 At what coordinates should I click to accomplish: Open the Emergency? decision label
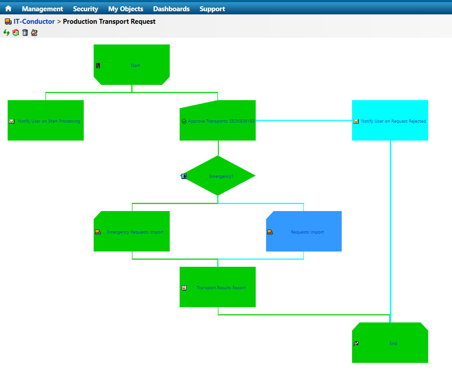coord(221,176)
